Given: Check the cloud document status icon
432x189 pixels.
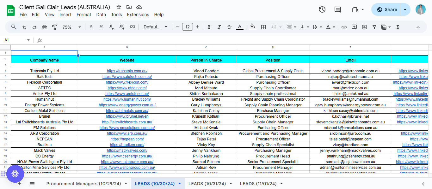Looking at the screenshot, I should [139, 7].
